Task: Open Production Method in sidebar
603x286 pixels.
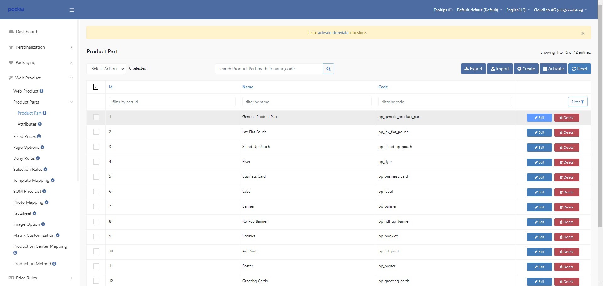Action: [x=32, y=264]
